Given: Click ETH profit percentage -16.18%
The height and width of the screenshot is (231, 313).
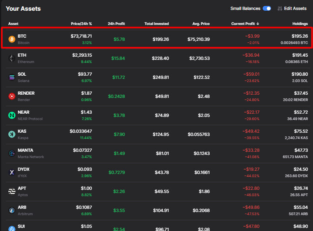Looking at the screenshot, I should [252, 62].
